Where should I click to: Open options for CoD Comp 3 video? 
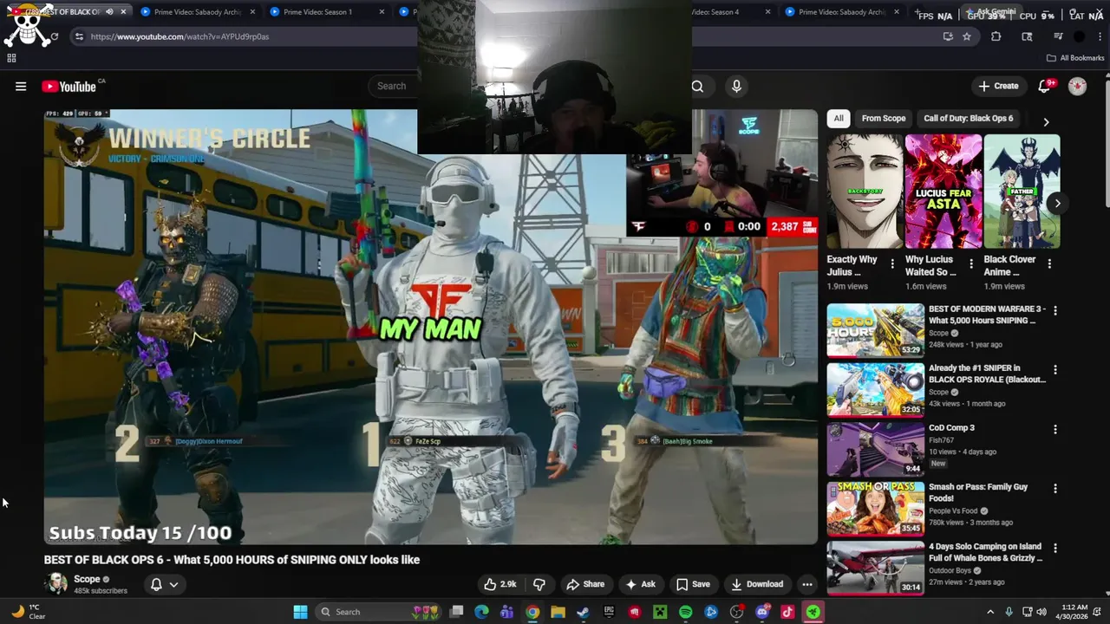1055,429
